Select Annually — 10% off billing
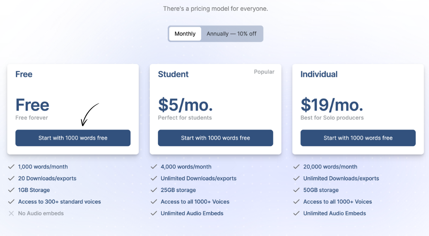 232,33
